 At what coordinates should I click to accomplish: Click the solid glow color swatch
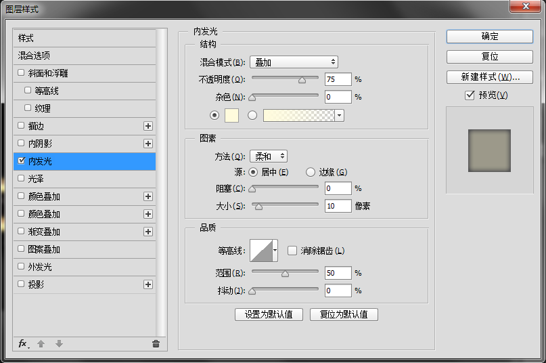coord(231,115)
